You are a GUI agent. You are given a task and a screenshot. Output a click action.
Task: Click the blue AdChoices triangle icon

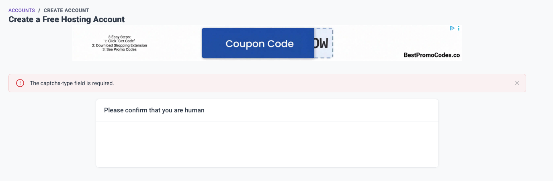pyautogui.click(x=452, y=28)
